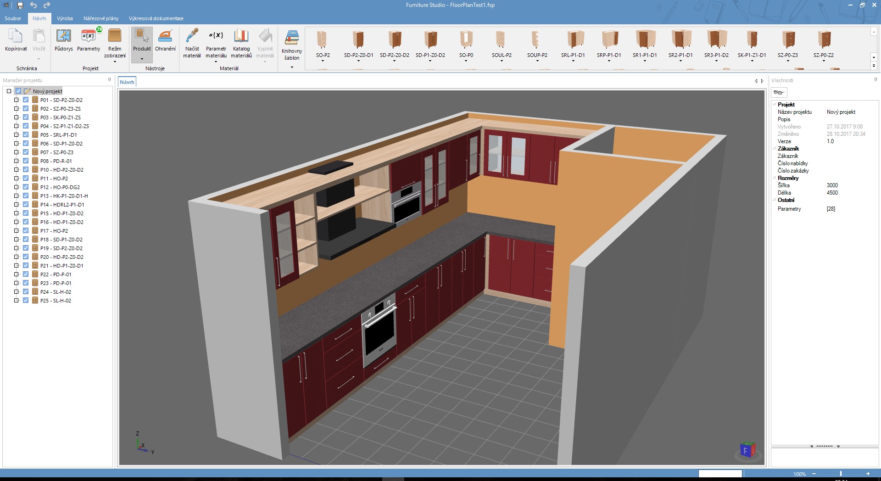Toggle the P13 - HK-P1-Z0-D1-H checkbox
This screenshot has height=481, width=881.
click(x=26, y=196)
